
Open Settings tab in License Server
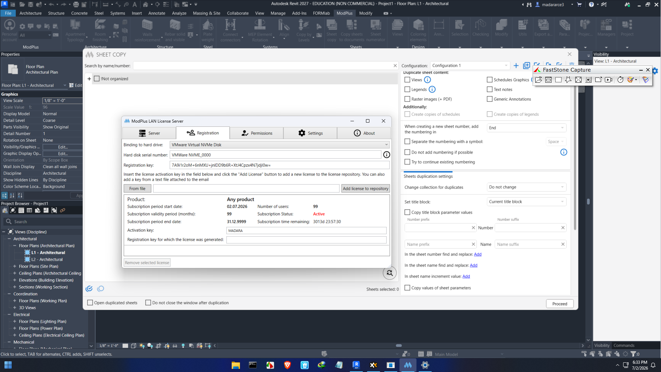point(310,133)
